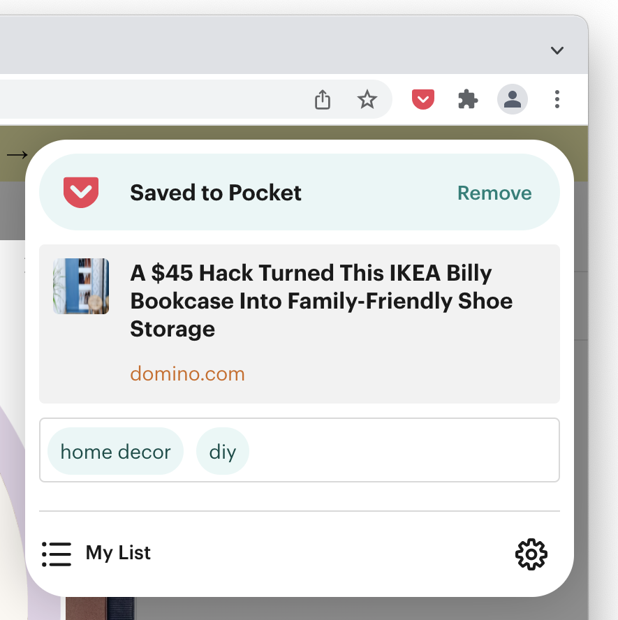Expand the tab search chevron
Viewport: 618px width, 620px height.
pyautogui.click(x=557, y=50)
